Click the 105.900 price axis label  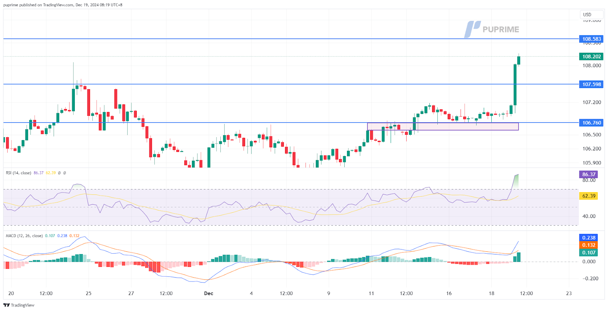592,163
